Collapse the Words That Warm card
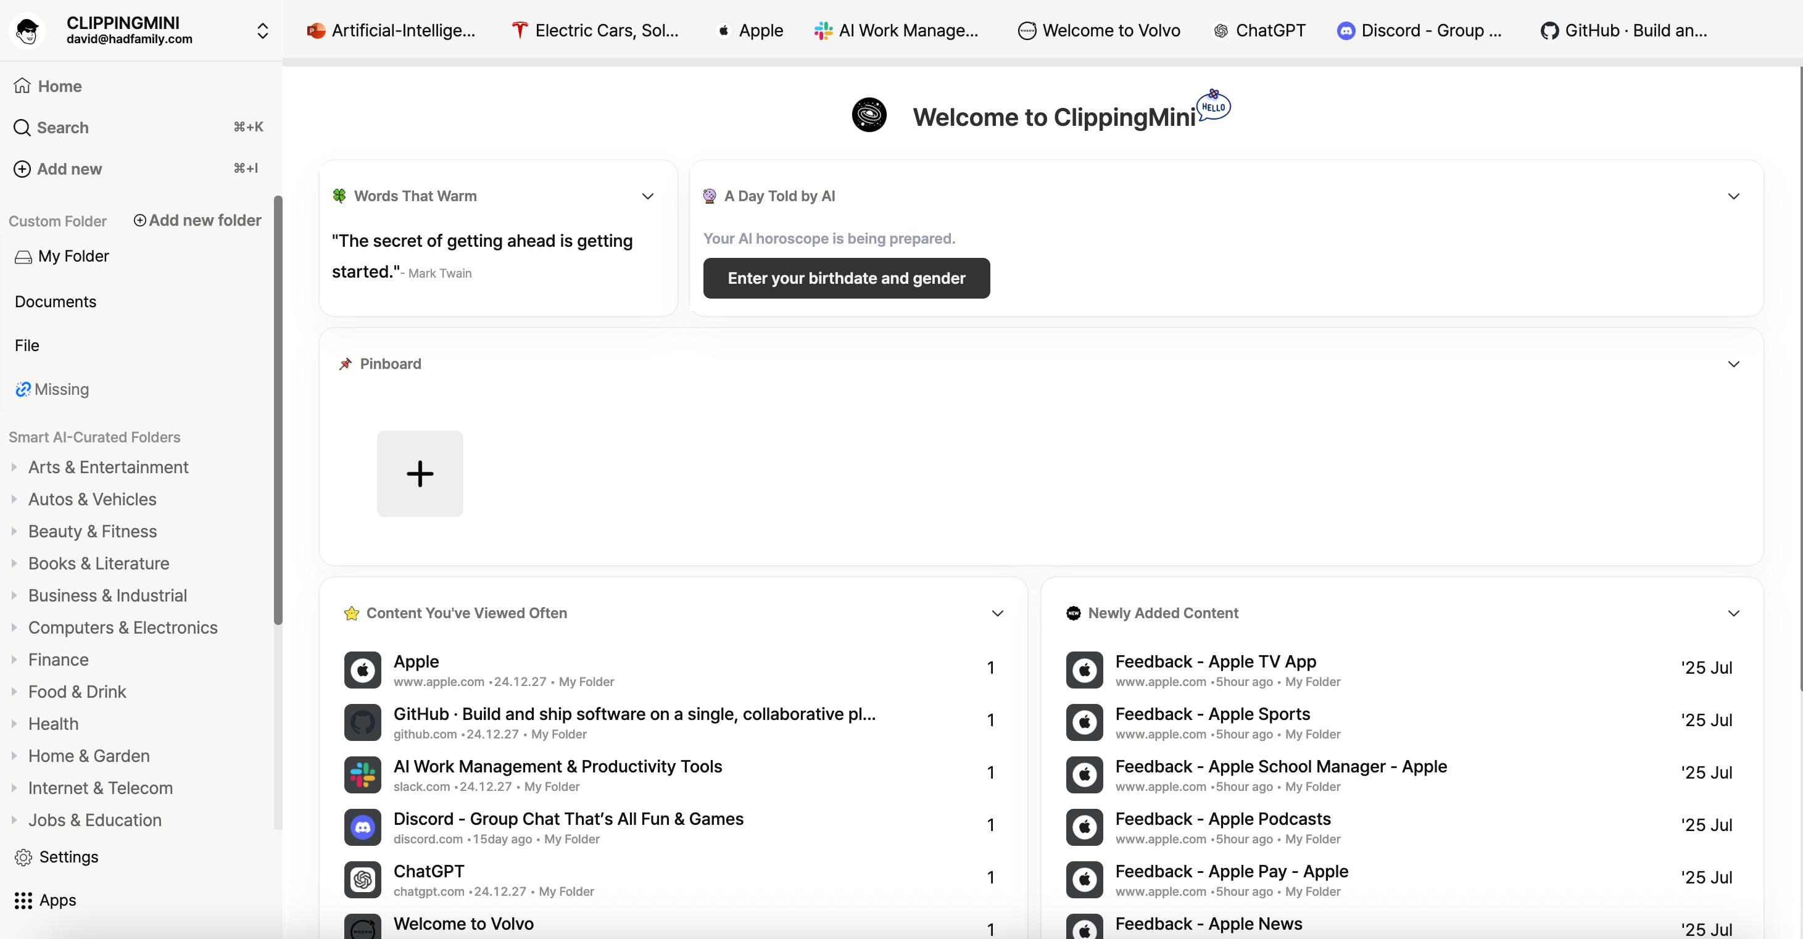1803x939 pixels. pyautogui.click(x=647, y=197)
